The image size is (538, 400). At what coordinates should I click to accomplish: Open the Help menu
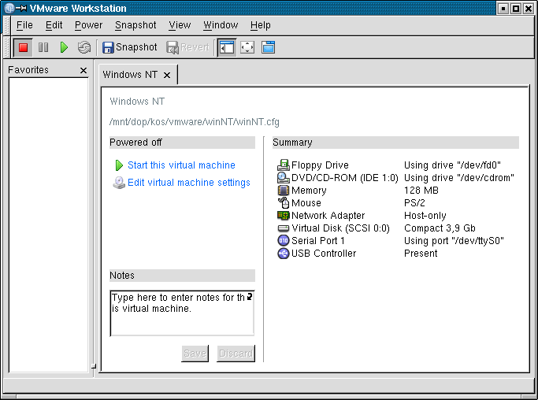(x=261, y=25)
